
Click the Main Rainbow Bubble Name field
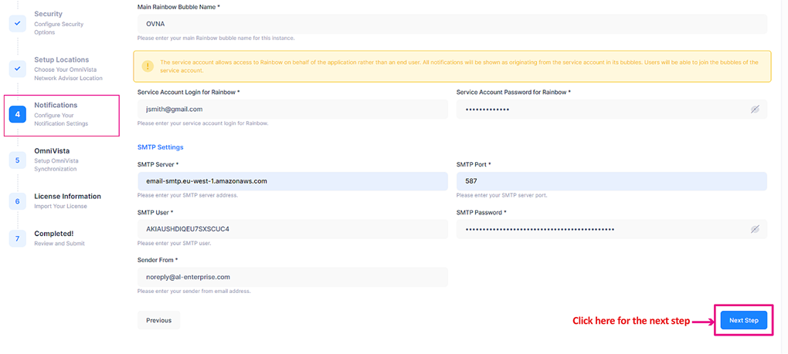[452, 24]
